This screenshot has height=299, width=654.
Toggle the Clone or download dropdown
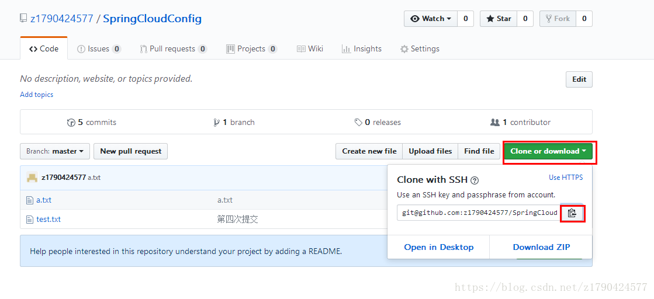pyautogui.click(x=548, y=151)
